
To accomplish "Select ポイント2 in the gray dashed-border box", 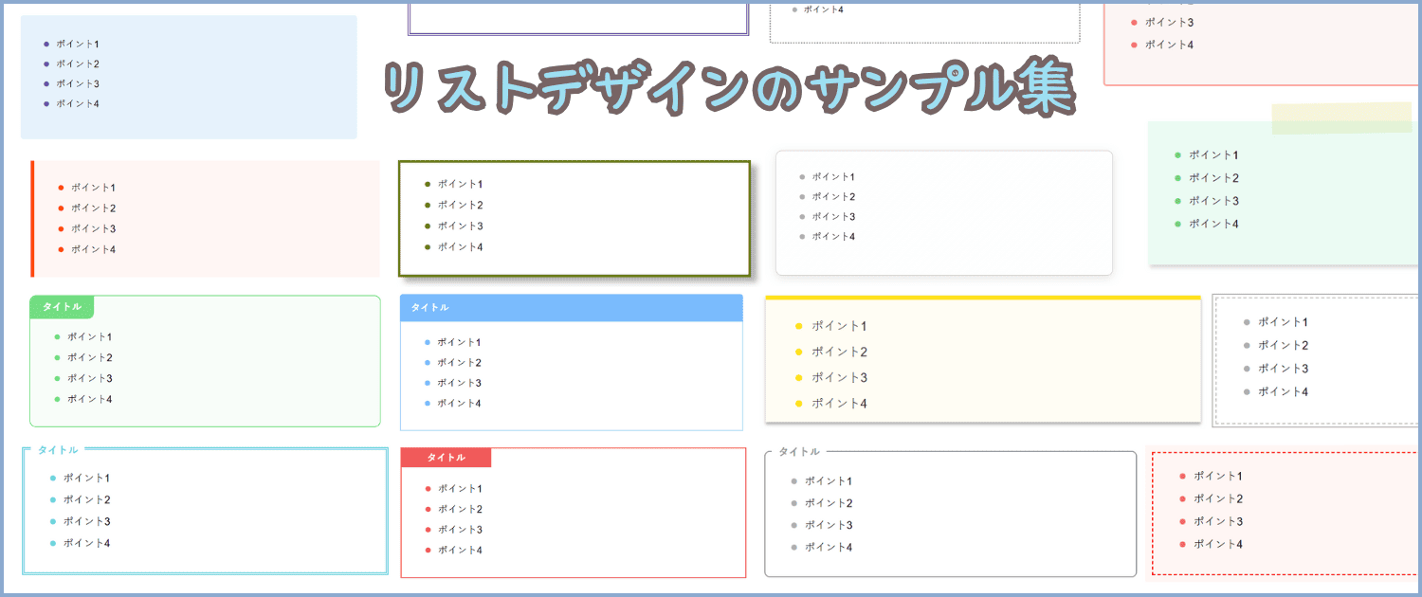I will 1283,345.
